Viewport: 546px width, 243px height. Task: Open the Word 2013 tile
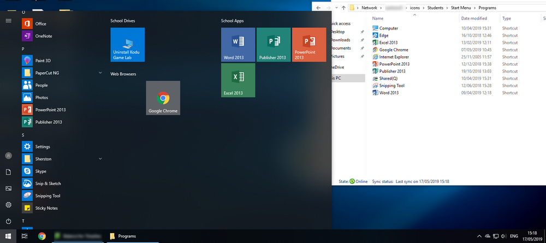click(x=238, y=45)
